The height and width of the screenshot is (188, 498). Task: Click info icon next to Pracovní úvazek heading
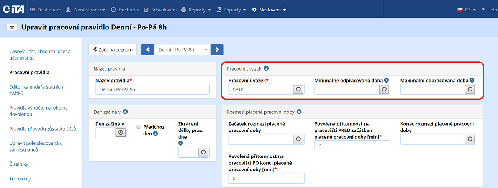coord(266,69)
